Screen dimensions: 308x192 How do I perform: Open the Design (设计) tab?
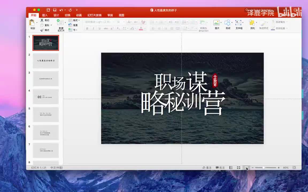tap(56, 15)
